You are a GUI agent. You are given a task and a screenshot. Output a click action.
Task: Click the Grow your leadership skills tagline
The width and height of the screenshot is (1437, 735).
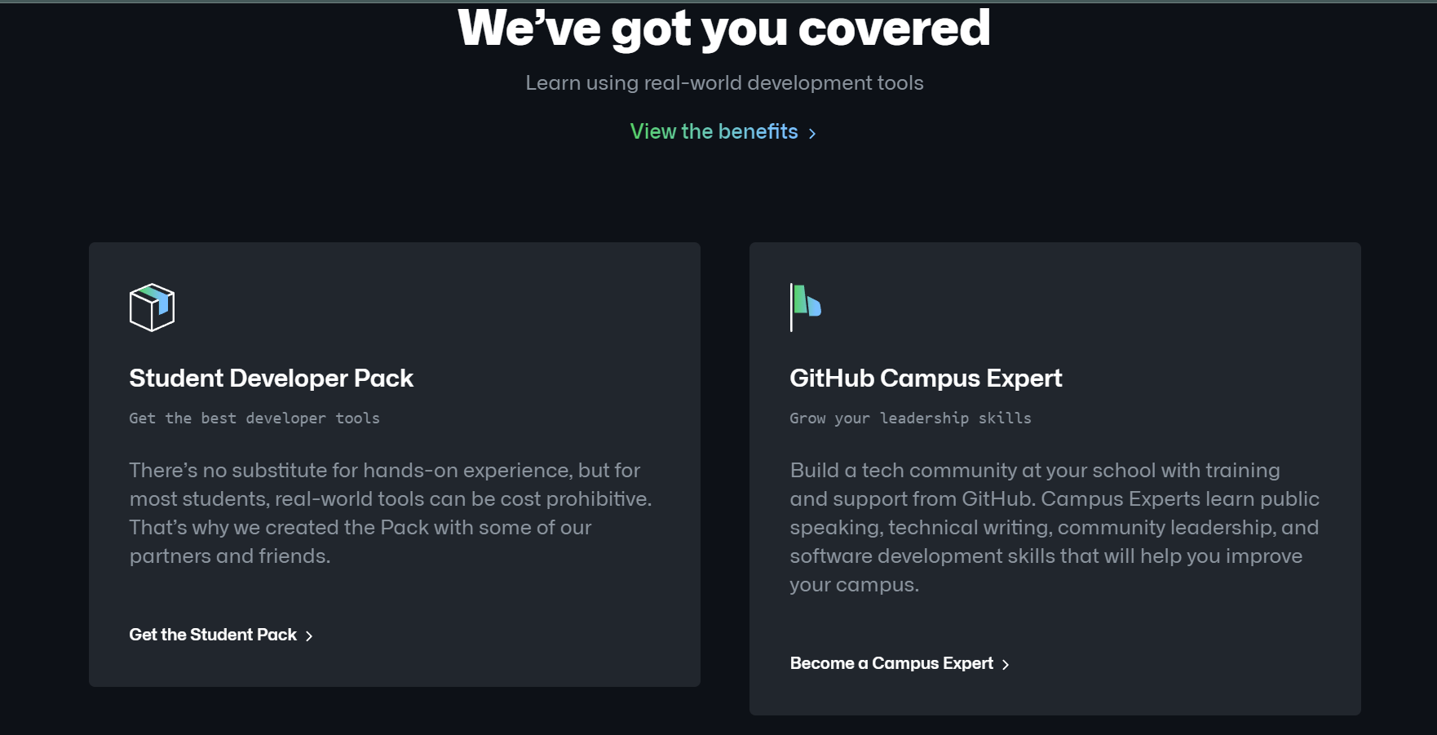(x=910, y=418)
